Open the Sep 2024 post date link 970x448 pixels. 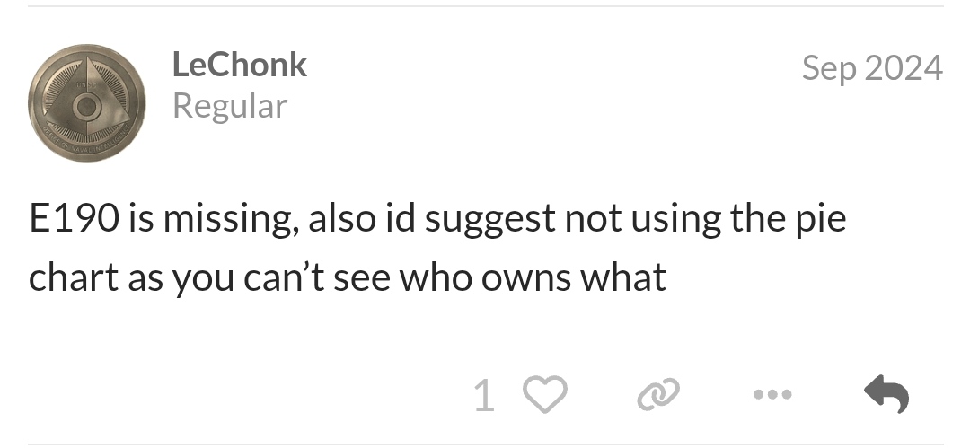point(872,68)
